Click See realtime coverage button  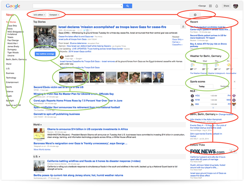pyautogui.click(x=45, y=54)
